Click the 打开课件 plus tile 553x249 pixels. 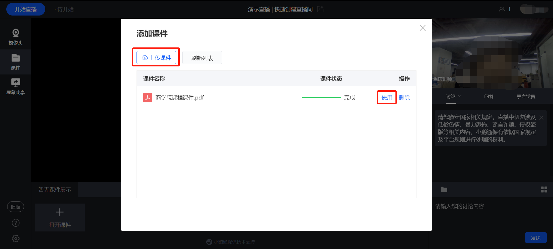coord(60,217)
